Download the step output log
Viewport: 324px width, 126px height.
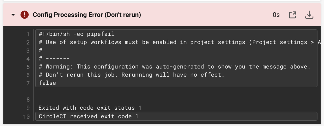coord(309,15)
